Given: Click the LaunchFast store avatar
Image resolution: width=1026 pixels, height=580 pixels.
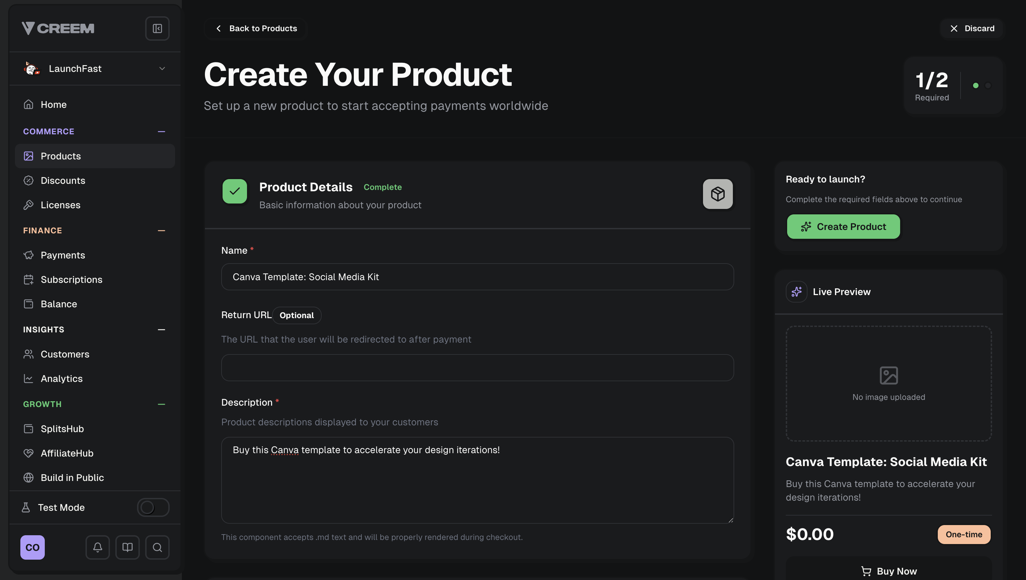Looking at the screenshot, I should (32, 69).
